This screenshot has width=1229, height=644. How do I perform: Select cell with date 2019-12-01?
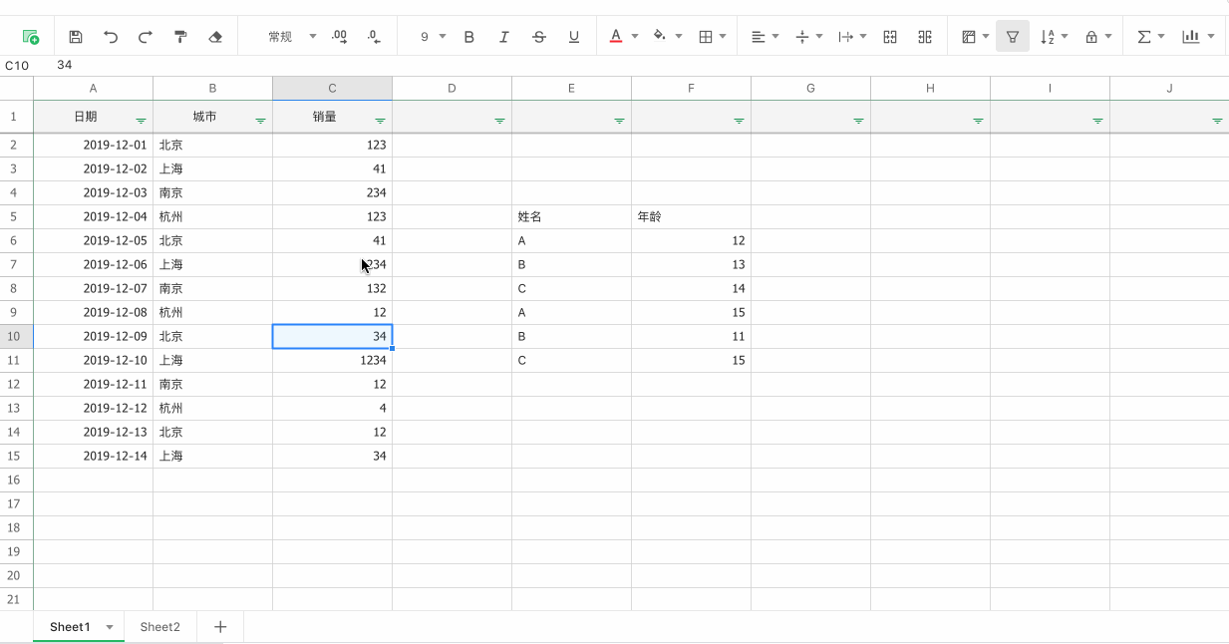point(94,145)
